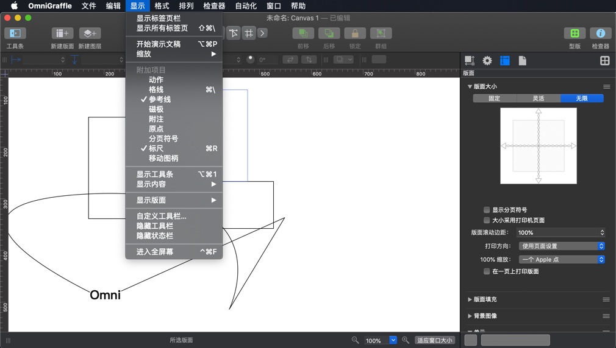The height and width of the screenshot is (348, 616).
Task: Click the 前移 bring forward icon
Action: 303,33
